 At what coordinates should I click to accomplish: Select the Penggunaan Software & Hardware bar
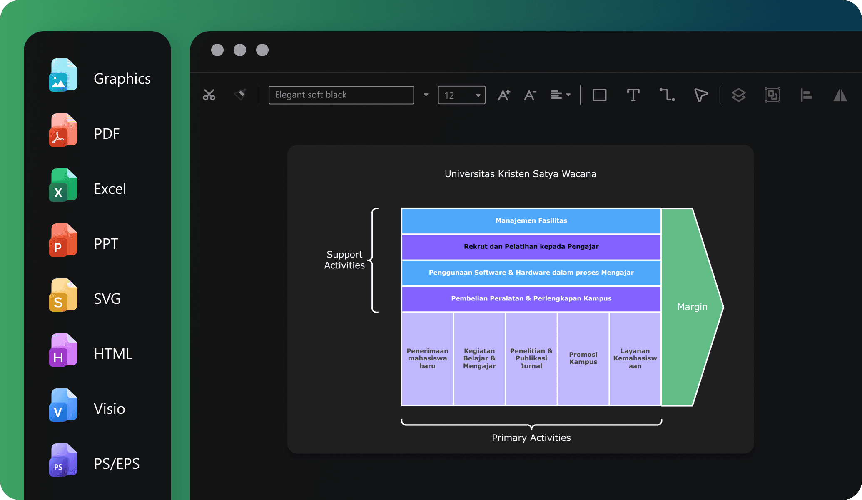pos(531,272)
